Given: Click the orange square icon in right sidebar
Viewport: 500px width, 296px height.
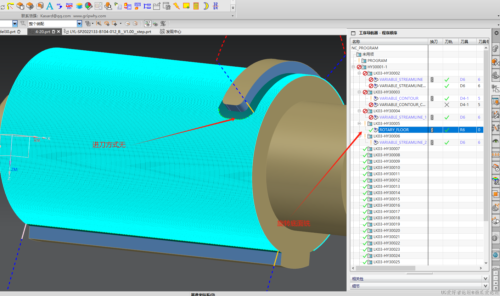Looking at the screenshot, I should (x=496, y=194).
